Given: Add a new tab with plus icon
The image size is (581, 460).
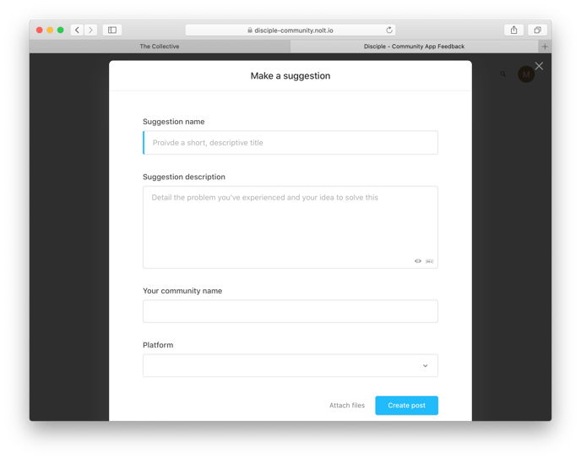Looking at the screenshot, I should (x=545, y=47).
